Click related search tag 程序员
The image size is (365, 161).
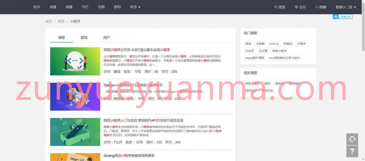point(279,84)
